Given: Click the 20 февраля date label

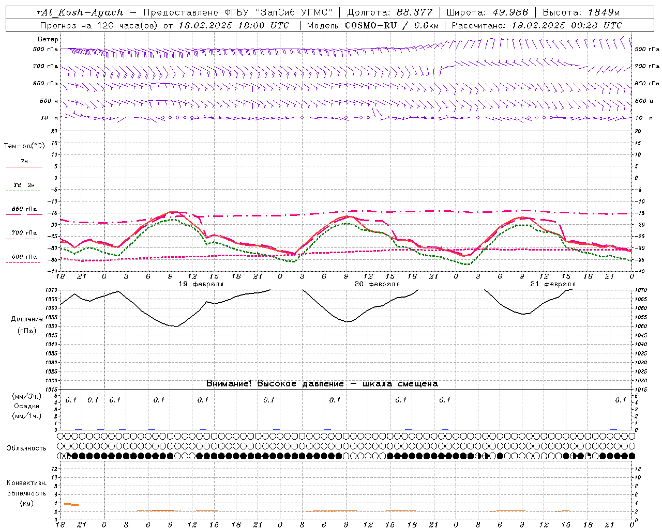Looking at the screenshot, I should 377,284.
